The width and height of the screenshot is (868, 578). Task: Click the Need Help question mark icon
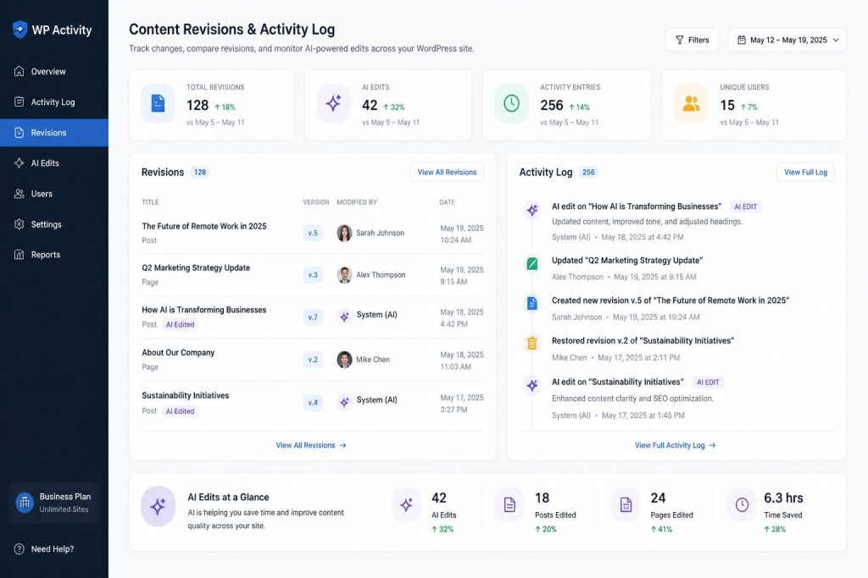coord(19,548)
